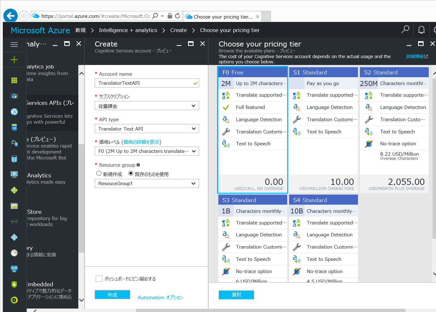
Task: Click the 作成 create button
Action: click(112, 295)
